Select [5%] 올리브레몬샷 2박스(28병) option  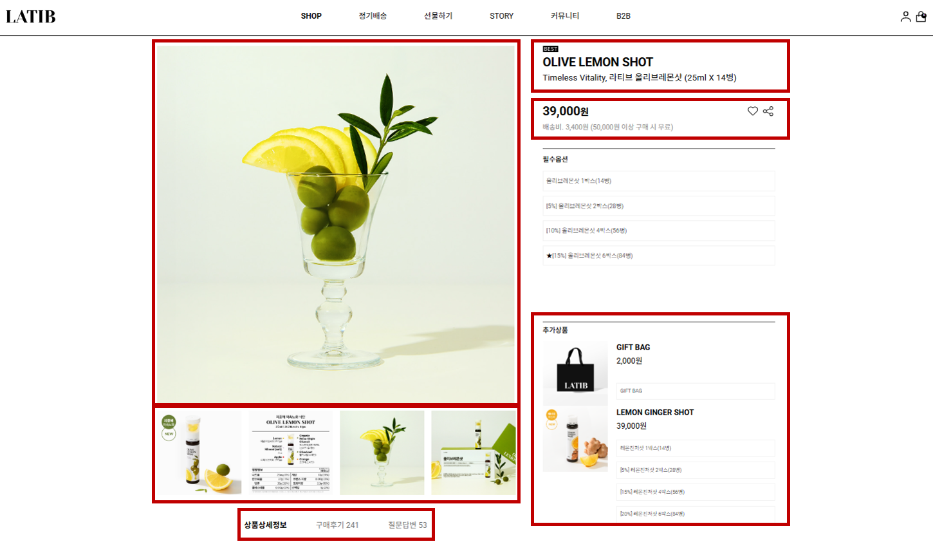659,206
